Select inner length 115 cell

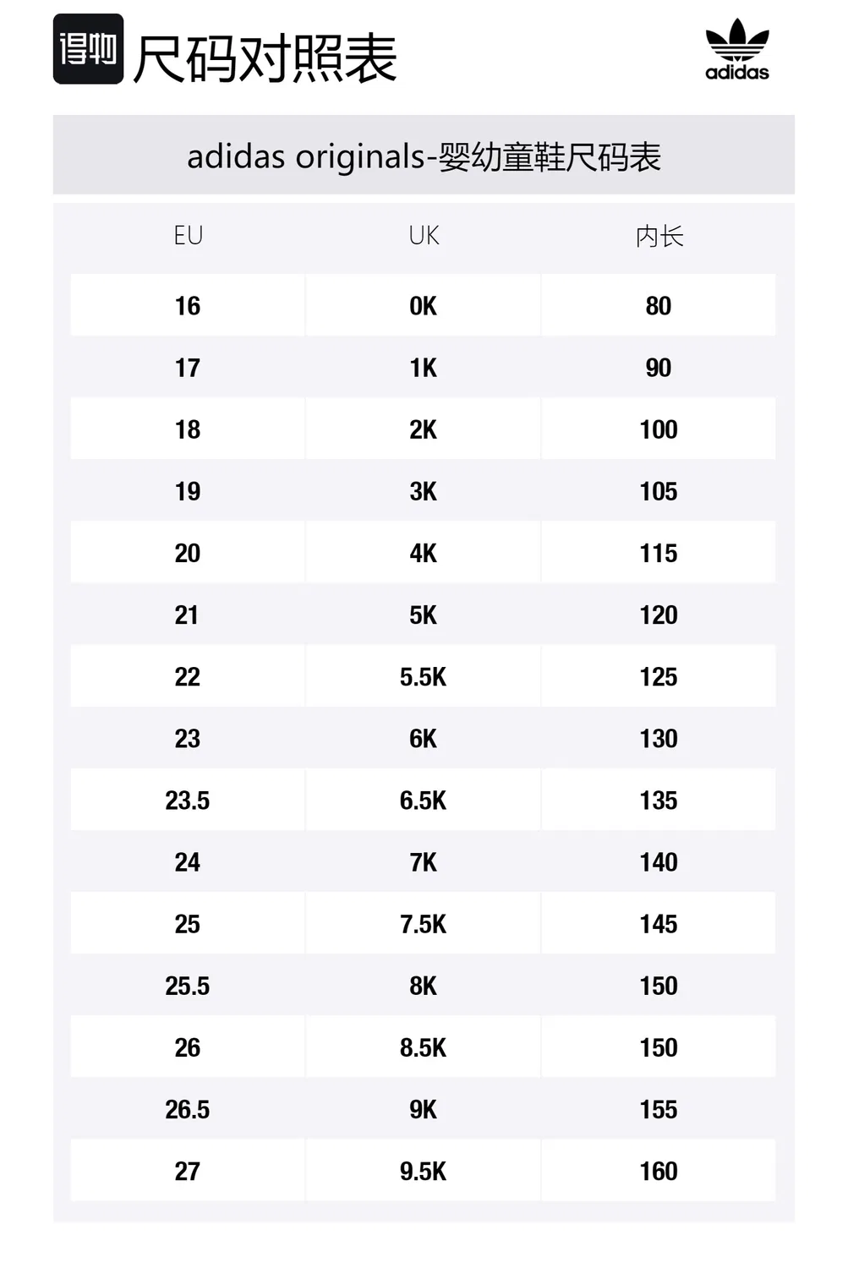(x=659, y=552)
